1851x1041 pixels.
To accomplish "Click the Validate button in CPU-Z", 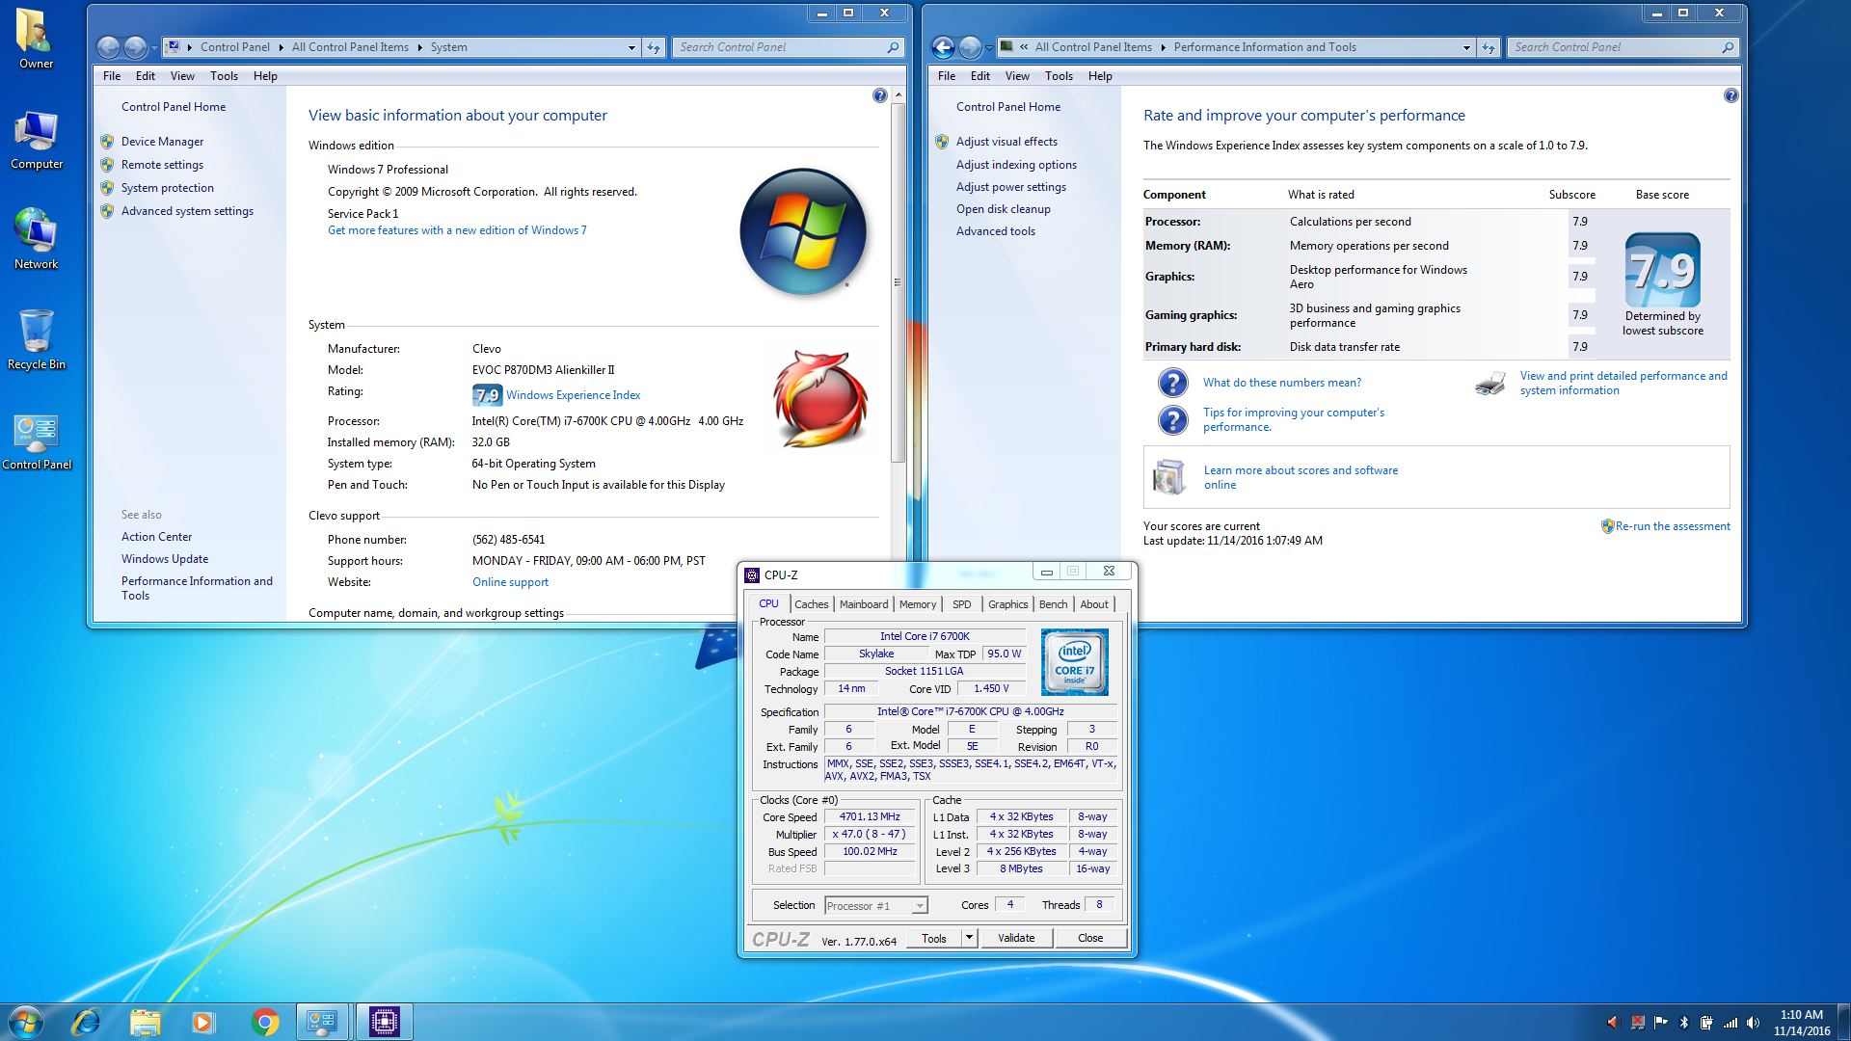I will tap(1016, 938).
